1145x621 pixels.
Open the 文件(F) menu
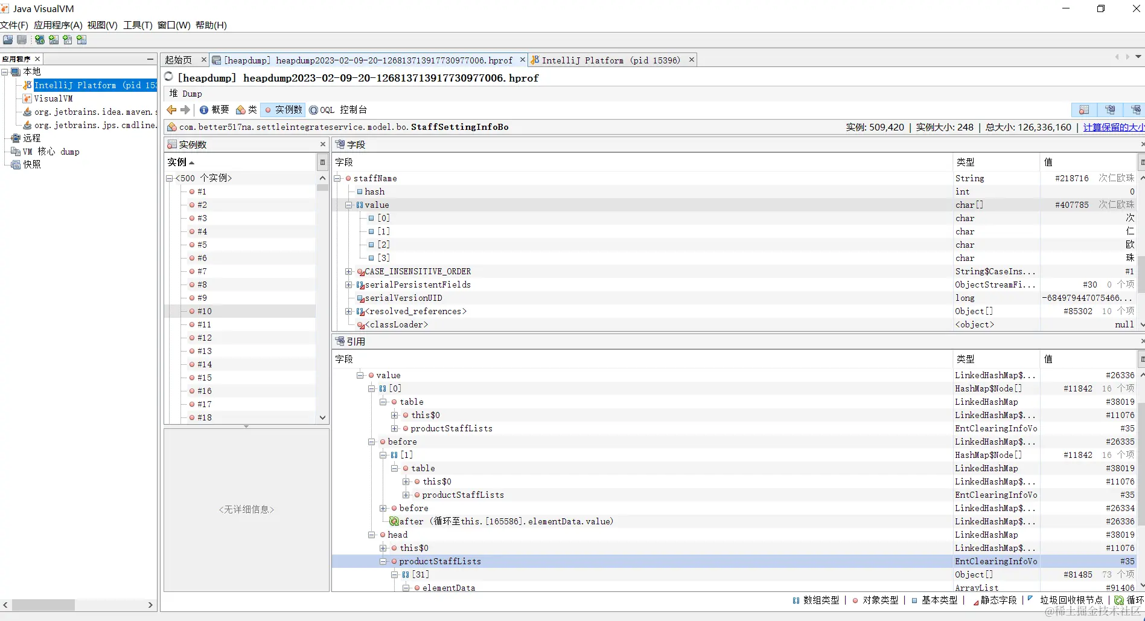14,25
